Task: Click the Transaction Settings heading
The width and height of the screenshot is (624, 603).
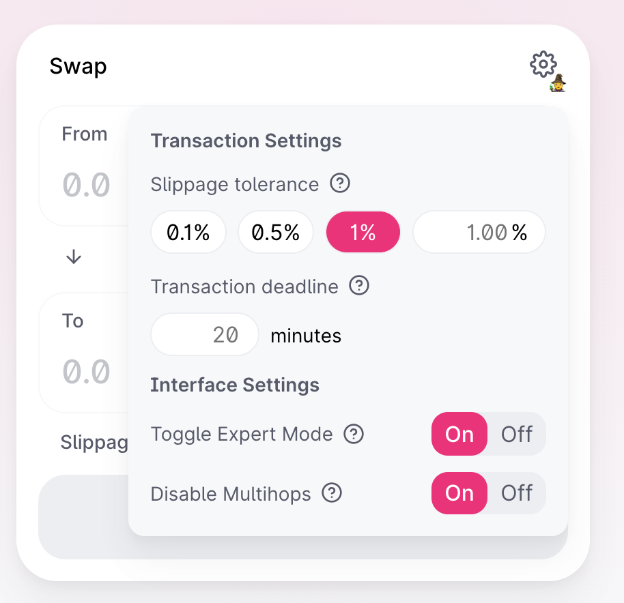Action: 246,141
